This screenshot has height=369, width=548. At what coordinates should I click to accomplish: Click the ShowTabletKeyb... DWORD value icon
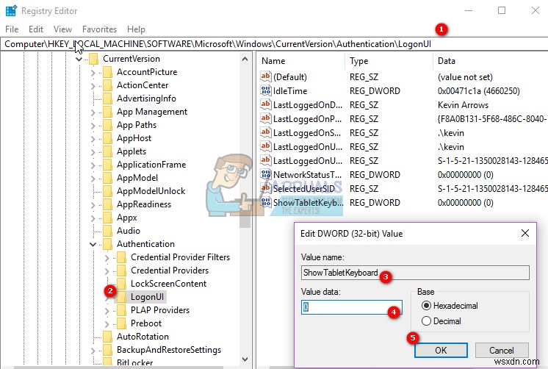[266, 203]
